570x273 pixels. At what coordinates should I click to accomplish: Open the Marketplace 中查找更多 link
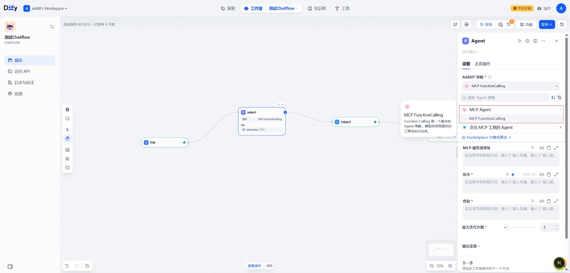tap(486, 137)
